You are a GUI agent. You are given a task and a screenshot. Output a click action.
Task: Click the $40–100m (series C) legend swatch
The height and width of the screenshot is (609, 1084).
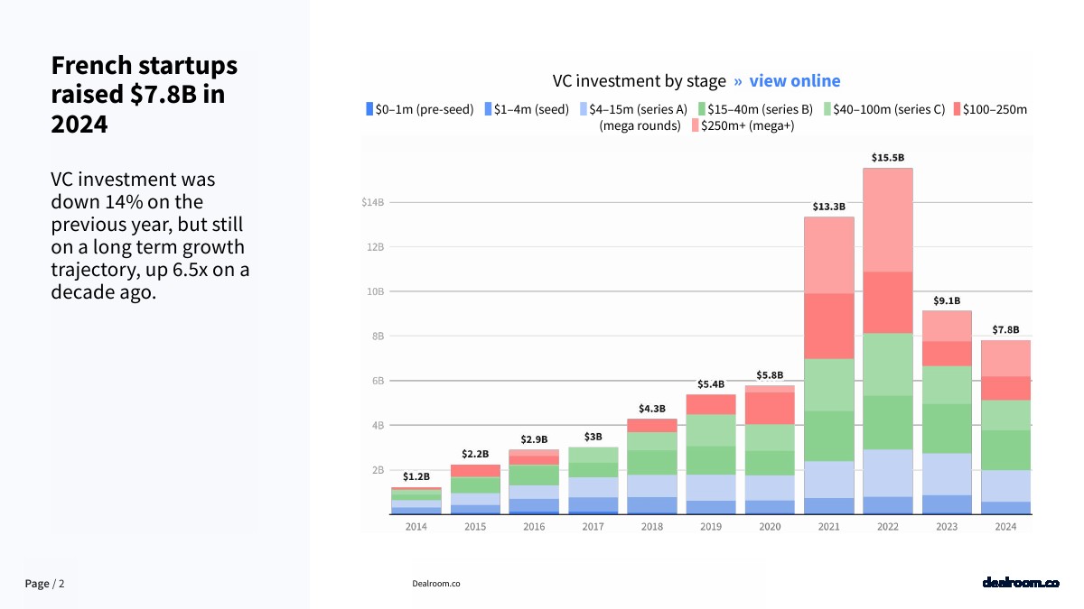827,109
